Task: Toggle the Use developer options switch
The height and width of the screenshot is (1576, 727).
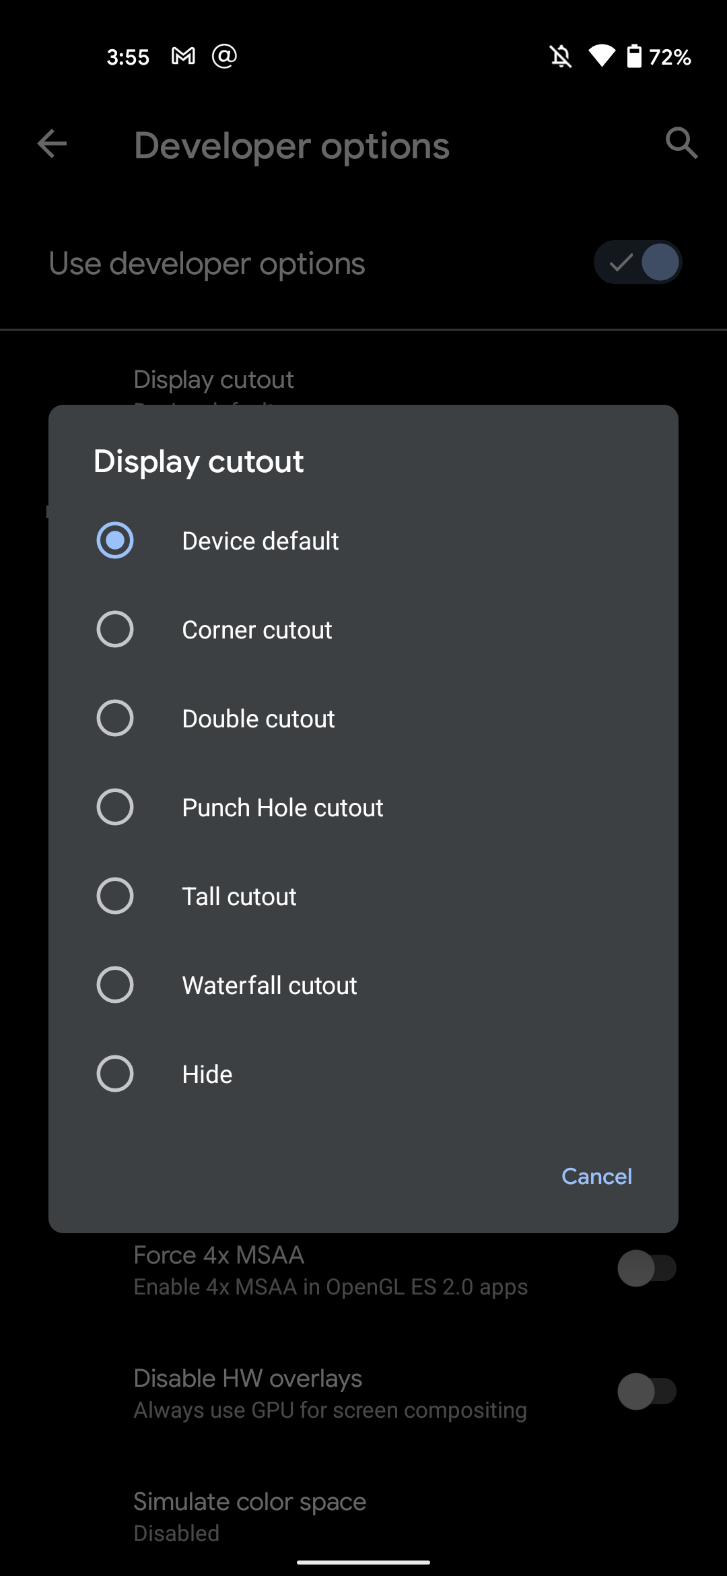Action: pyautogui.click(x=637, y=263)
